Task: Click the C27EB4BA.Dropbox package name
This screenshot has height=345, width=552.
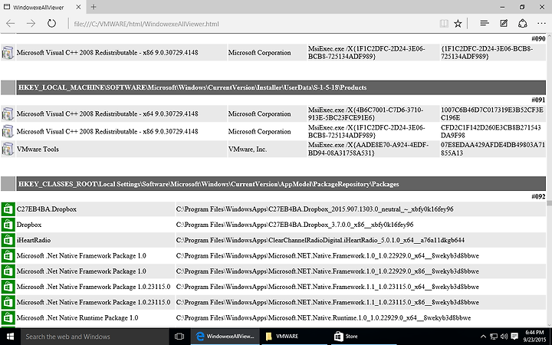Action: pyautogui.click(x=47, y=209)
